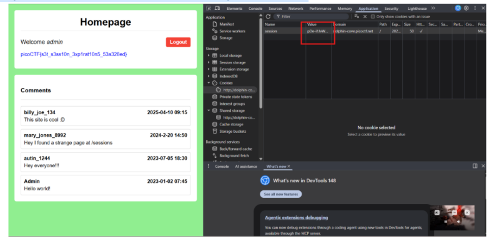Sort cookies by the Path column header
The image size is (499, 244).
point(384,24)
